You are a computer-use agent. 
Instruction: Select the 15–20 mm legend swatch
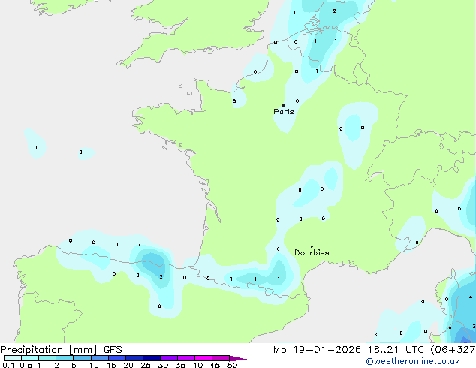116,358
